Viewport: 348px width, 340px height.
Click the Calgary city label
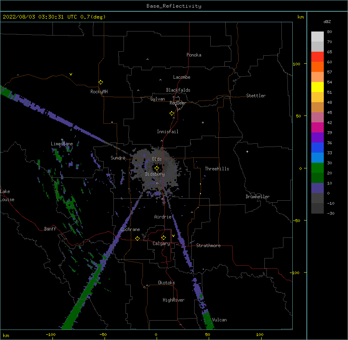161,243
